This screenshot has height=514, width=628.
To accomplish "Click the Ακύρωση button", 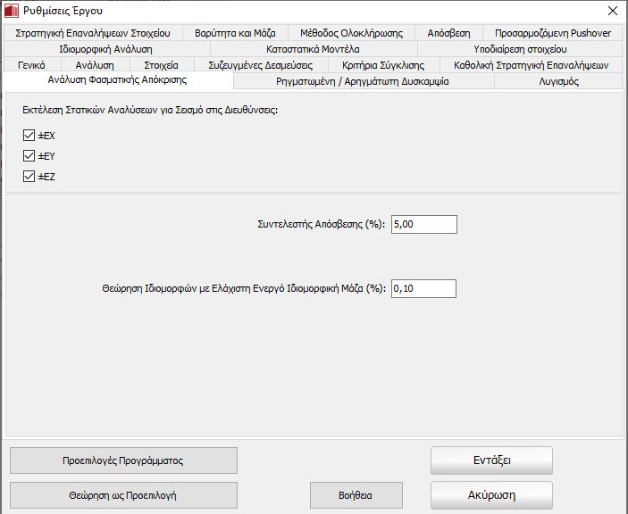I will click(x=491, y=494).
